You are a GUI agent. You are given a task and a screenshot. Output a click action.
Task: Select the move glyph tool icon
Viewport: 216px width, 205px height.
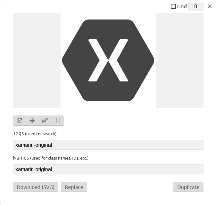(x=32, y=121)
